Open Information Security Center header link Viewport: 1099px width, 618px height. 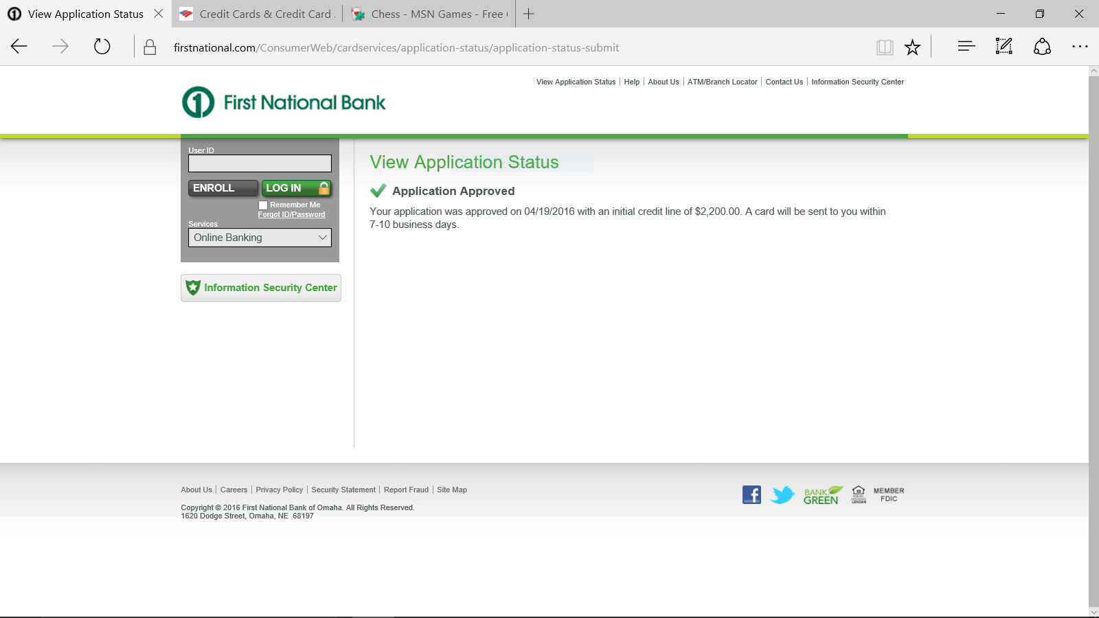click(858, 82)
